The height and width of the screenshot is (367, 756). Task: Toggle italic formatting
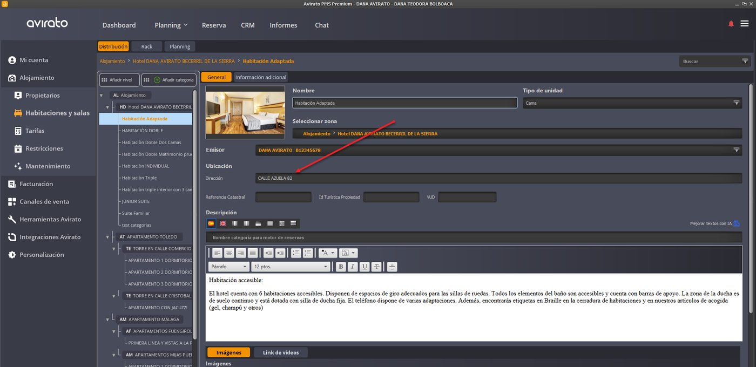point(353,267)
